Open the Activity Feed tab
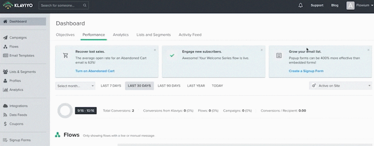Viewport: 374px width, 146px height. [x=190, y=35]
